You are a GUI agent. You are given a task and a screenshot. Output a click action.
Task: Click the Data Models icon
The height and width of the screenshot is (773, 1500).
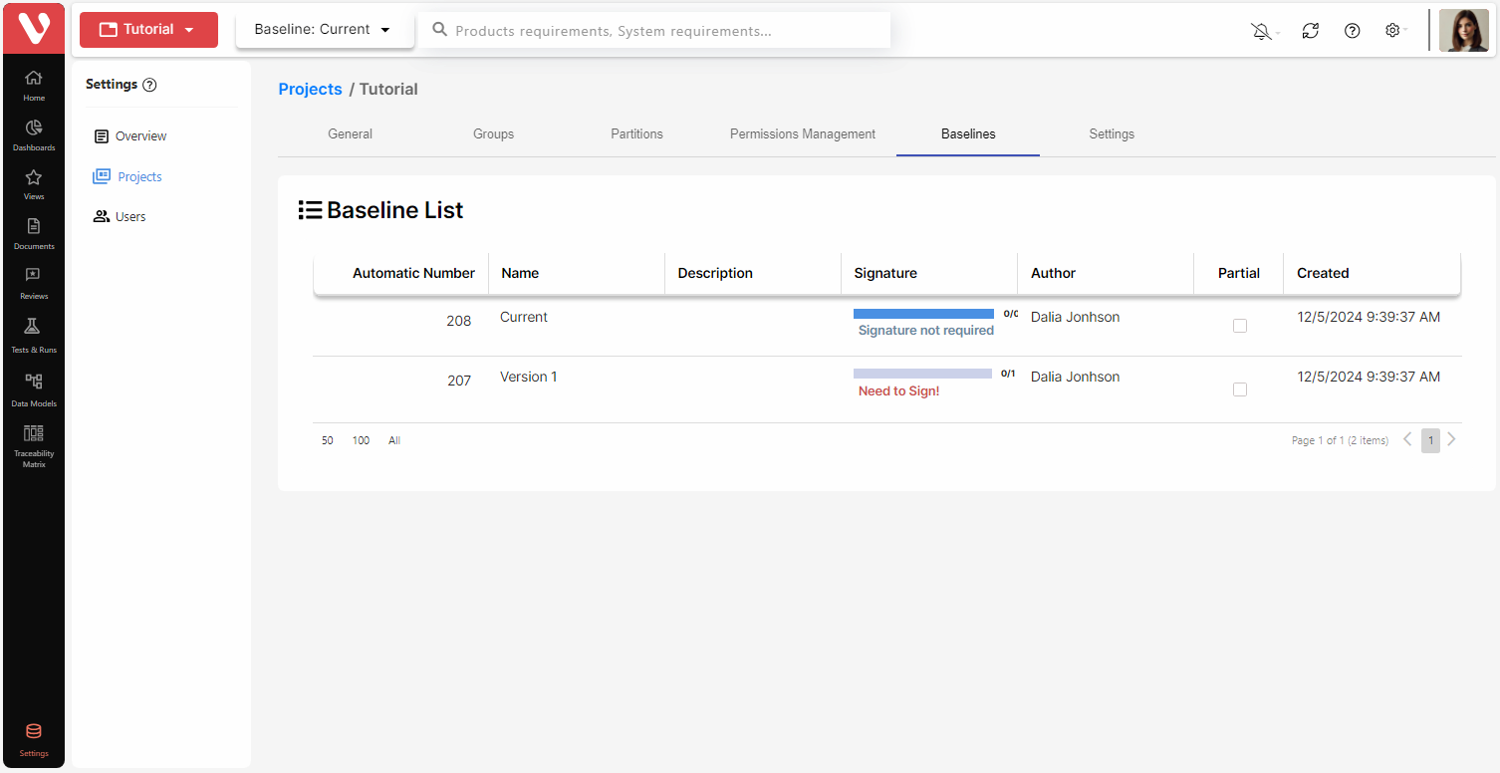(34, 383)
